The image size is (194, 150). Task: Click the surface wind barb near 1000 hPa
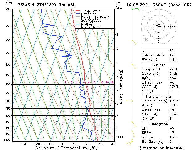(130, 142)
